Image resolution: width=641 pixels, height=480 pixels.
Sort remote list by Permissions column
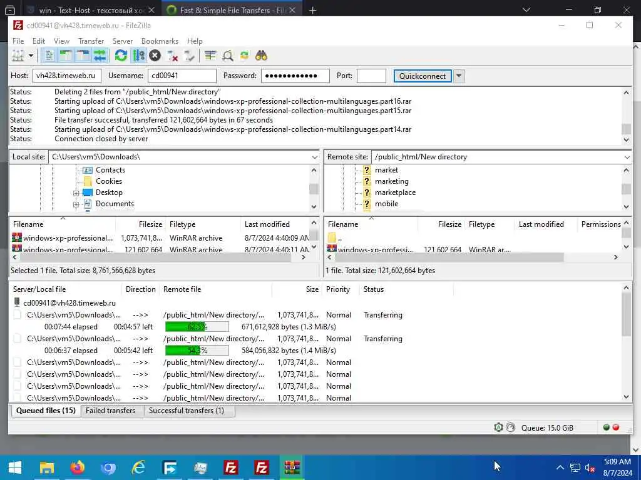click(x=600, y=224)
